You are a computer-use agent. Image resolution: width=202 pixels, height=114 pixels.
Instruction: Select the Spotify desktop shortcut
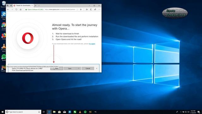pos(3,58)
